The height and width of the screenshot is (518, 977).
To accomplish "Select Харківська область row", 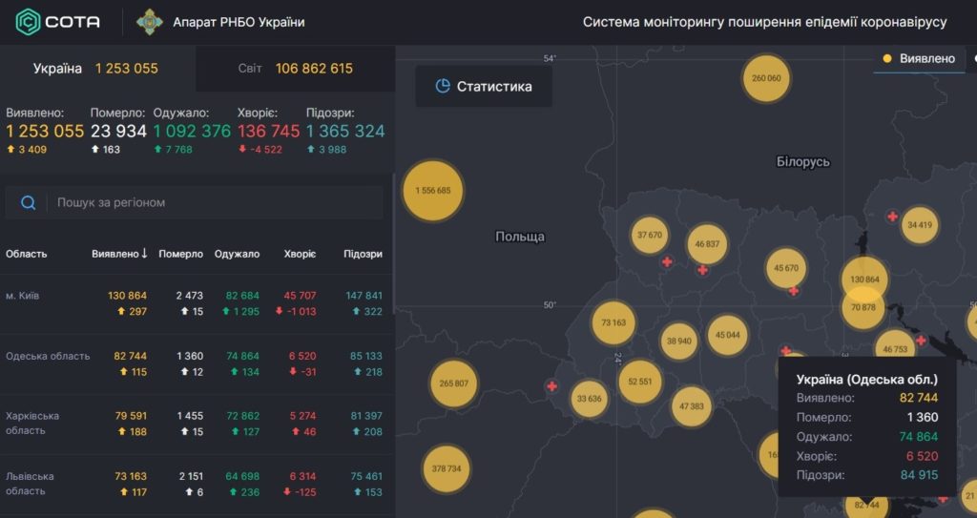I will pos(197,424).
